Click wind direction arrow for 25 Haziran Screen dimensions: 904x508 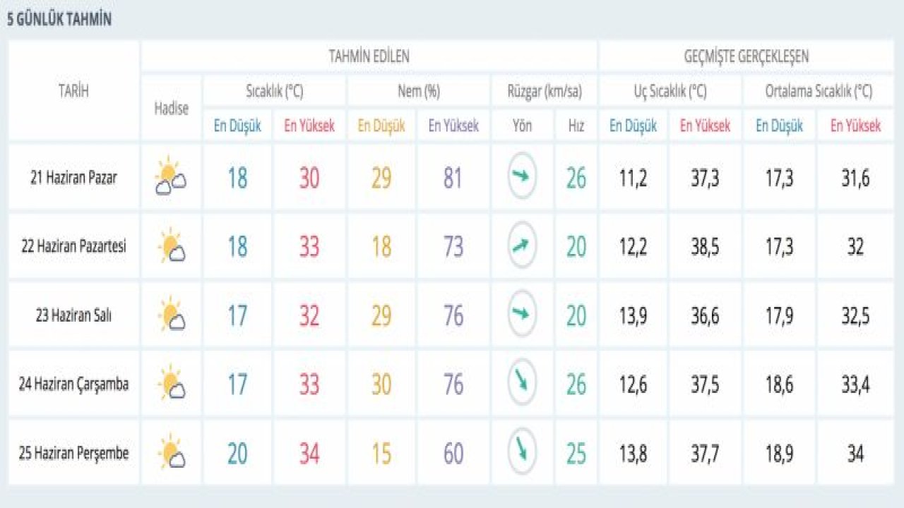tap(522, 452)
